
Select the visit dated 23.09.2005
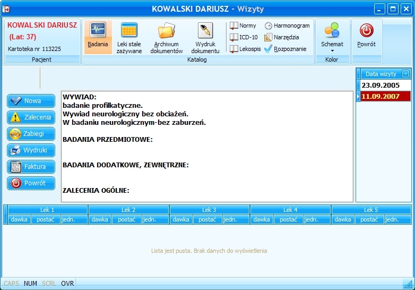pos(384,86)
